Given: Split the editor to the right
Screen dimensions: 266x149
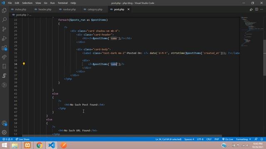Looking at the screenshot, I should point(256,9).
